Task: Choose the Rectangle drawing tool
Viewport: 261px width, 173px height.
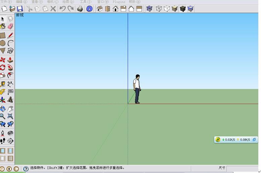Action: [3, 35]
